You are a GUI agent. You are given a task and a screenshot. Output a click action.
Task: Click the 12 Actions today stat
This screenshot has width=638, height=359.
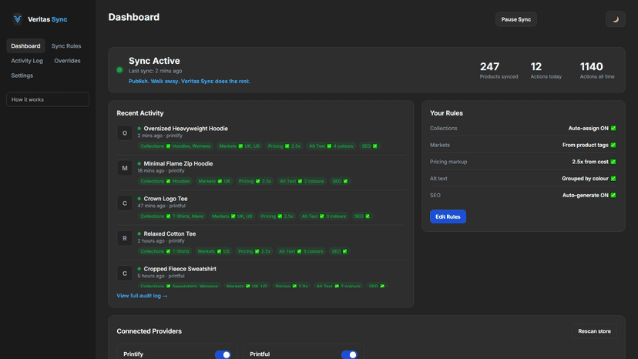[x=546, y=70]
